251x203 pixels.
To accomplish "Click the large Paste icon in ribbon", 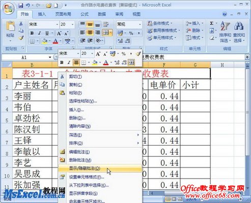I will tap(10, 26).
